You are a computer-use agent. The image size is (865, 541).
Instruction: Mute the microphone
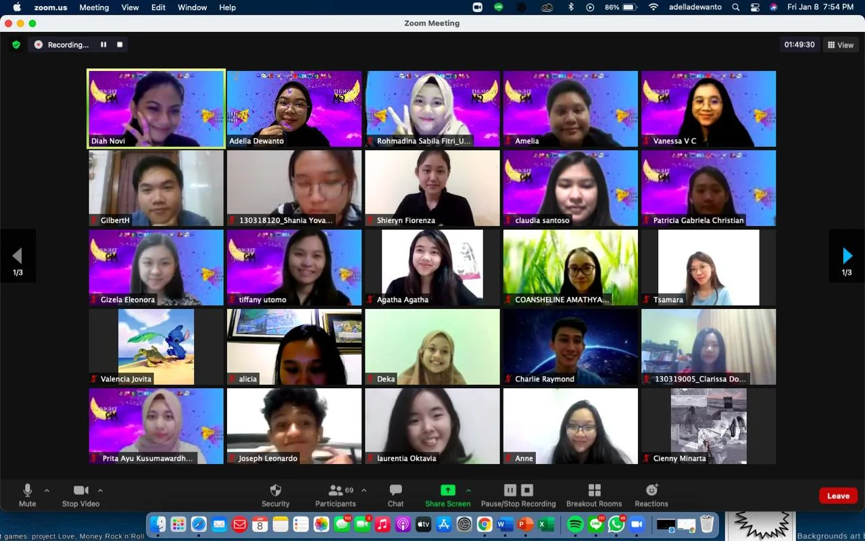28,495
